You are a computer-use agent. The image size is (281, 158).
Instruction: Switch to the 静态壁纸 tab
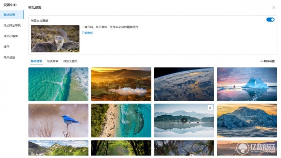click(x=37, y=61)
